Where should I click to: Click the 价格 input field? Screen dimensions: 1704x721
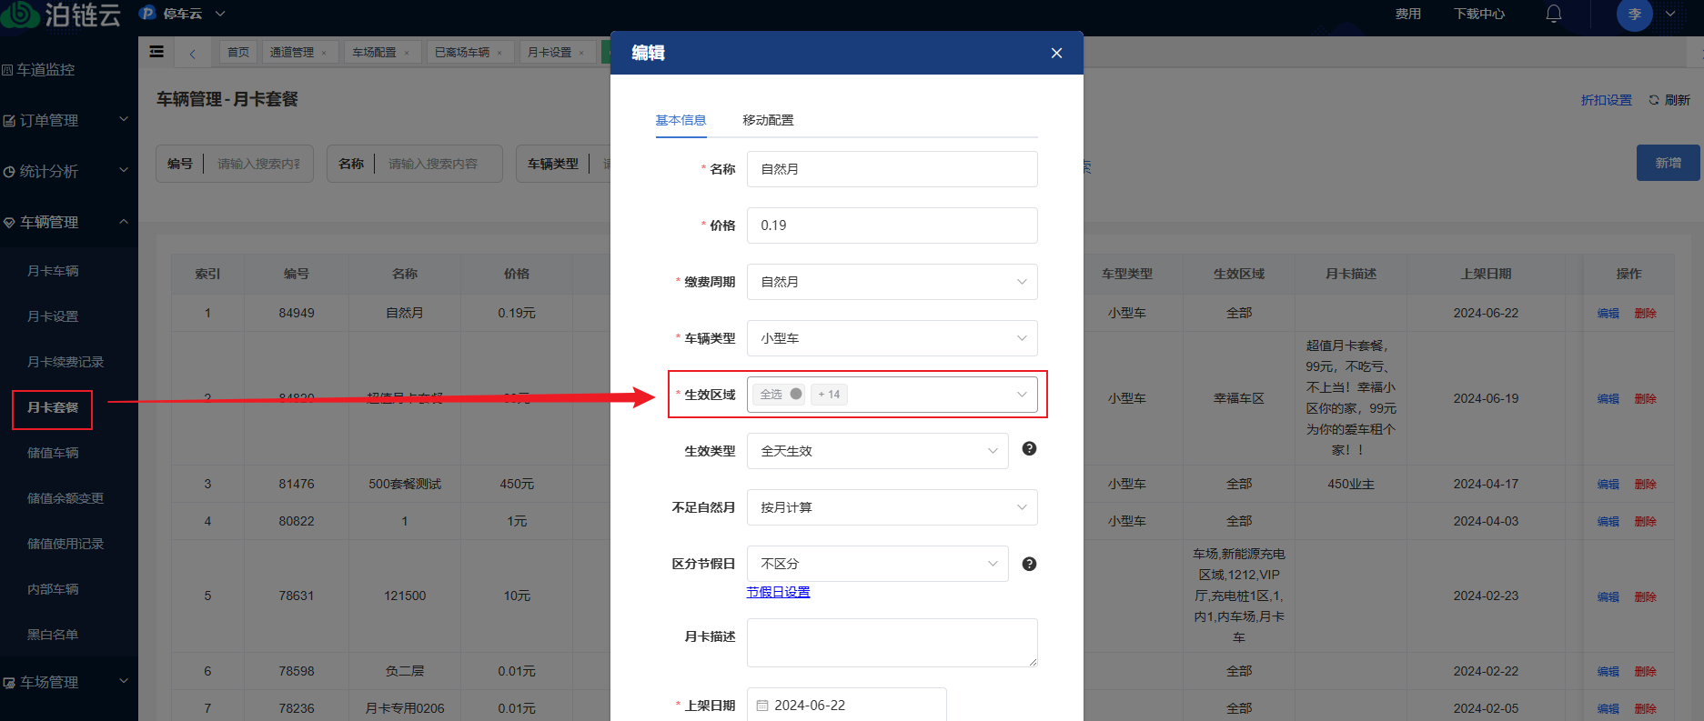(892, 225)
